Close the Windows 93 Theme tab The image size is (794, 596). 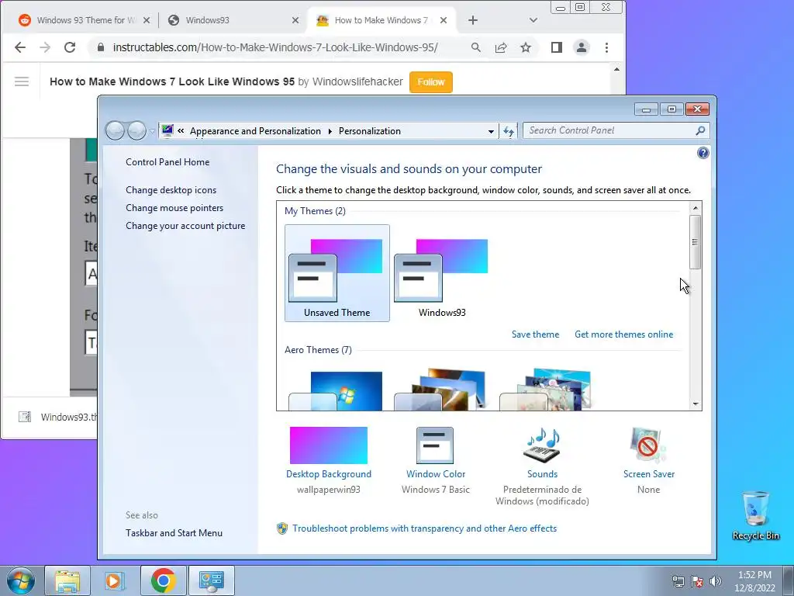click(x=147, y=20)
